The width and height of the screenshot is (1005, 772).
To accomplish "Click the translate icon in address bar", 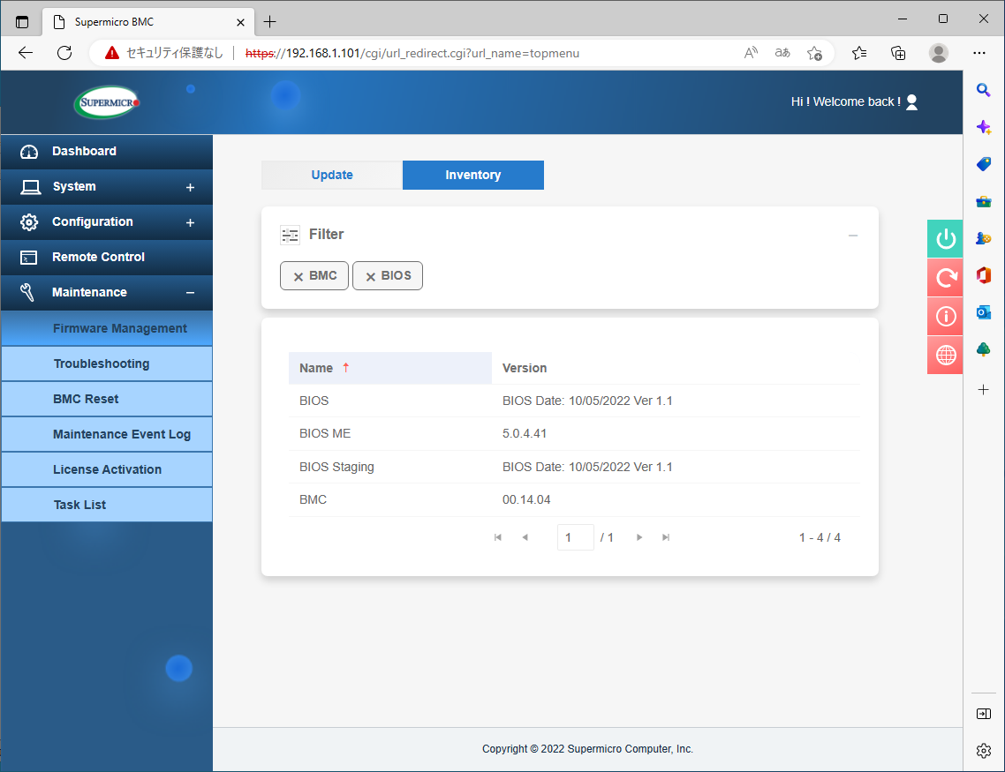I will (x=782, y=53).
